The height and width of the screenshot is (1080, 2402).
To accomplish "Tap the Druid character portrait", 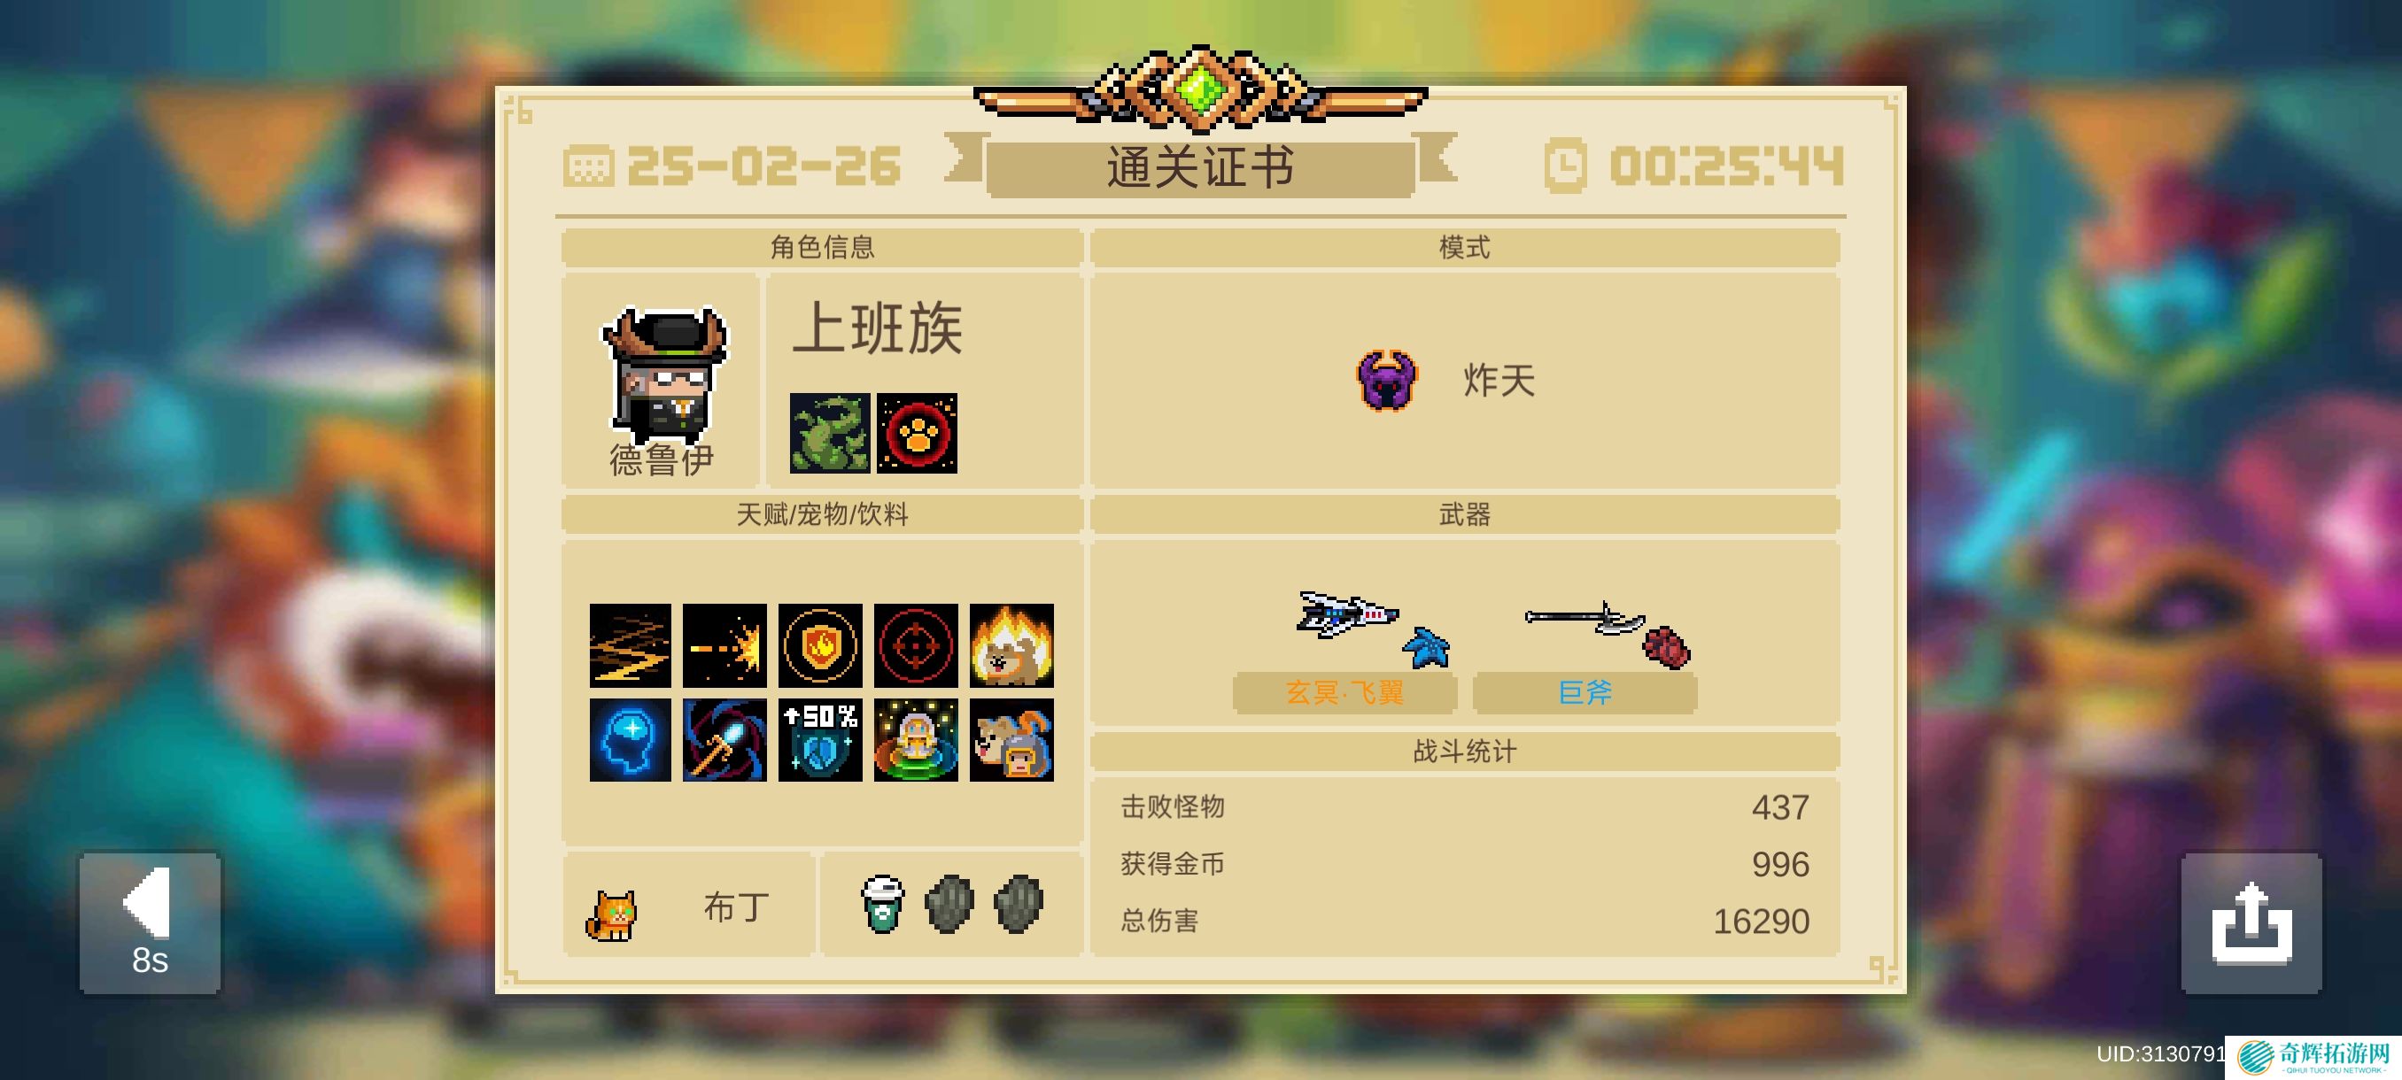I will pyautogui.click(x=664, y=376).
